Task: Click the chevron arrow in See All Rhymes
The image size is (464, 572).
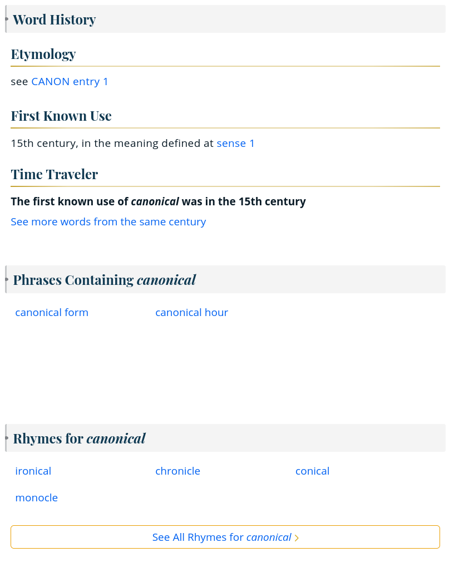Action: tap(297, 538)
